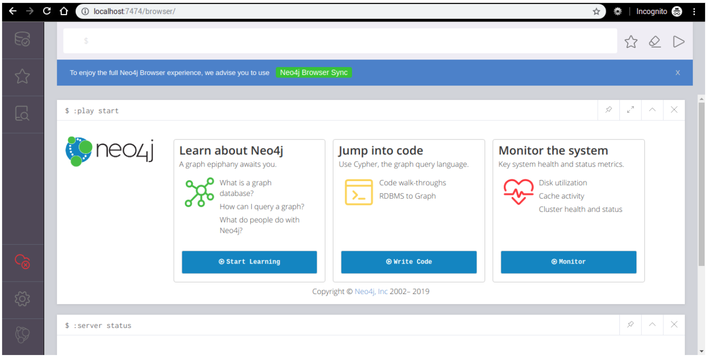Save query to favorites using editor star
Image resolution: width=708 pixels, height=358 pixels.
(x=631, y=41)
